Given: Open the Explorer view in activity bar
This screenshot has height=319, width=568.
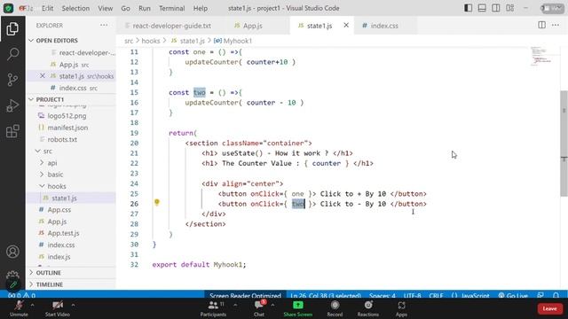Looking at the screenshot, I should tap(12, 29).
